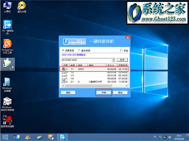
Task: Select the Windows 启动引导修复 icon
Action: [8, 104]
